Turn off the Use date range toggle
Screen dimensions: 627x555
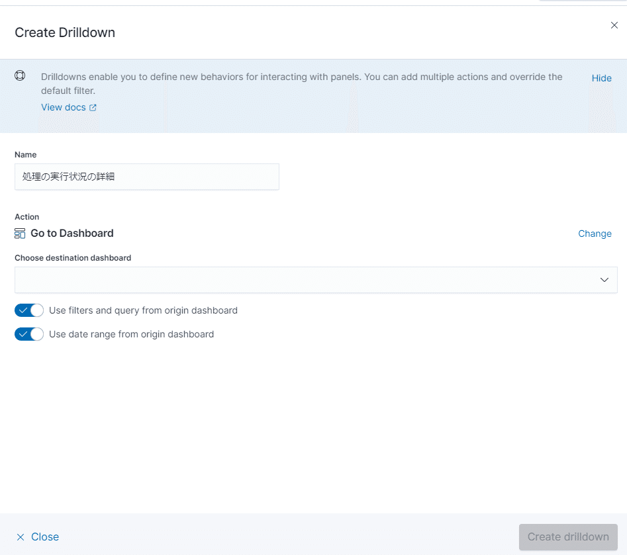29,334
